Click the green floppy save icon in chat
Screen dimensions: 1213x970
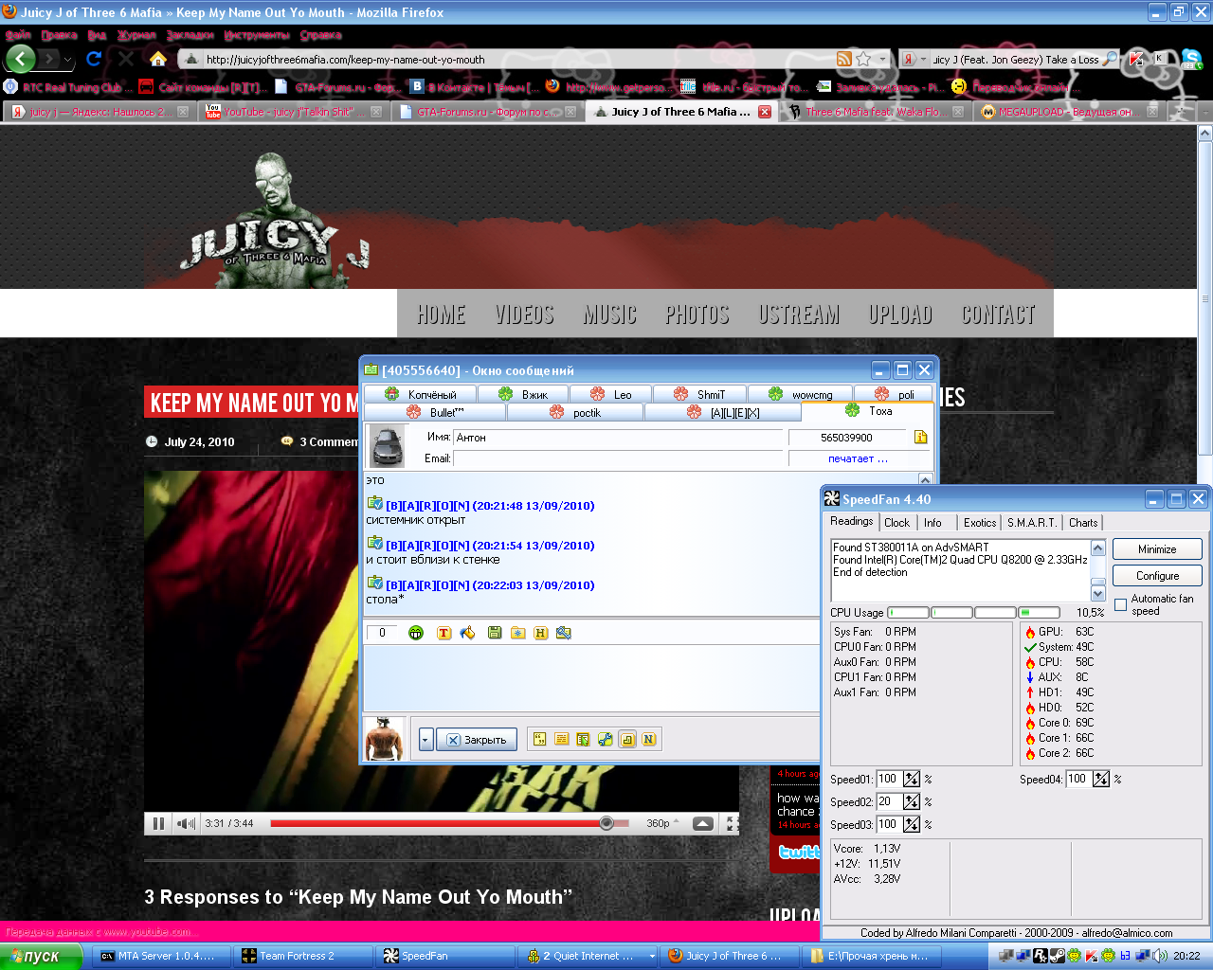point(495,633)
